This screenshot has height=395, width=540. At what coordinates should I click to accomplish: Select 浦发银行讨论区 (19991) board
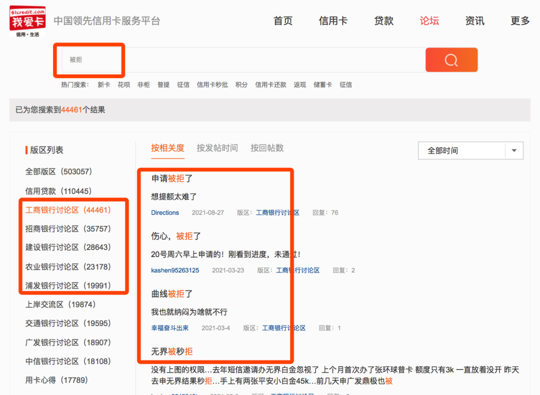[68, 285]
